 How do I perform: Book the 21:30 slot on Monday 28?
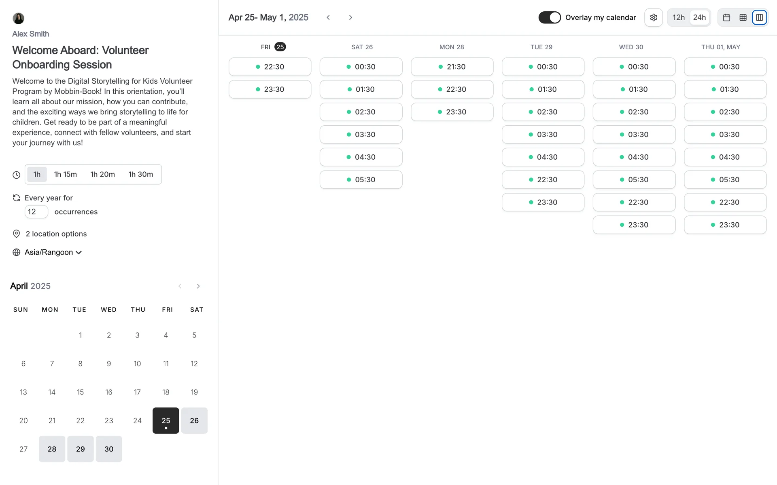pyautogui.click(x=452, y=67)
